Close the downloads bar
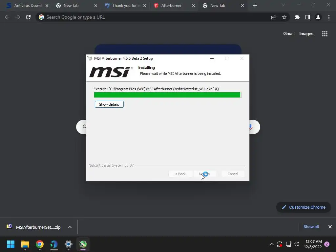336x252 pixels. tap(330, 227)
